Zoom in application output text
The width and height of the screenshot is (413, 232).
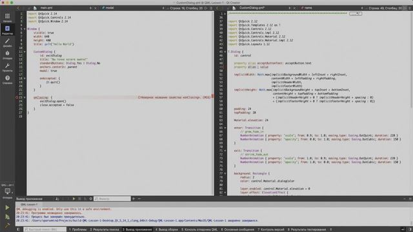[134, 198]
